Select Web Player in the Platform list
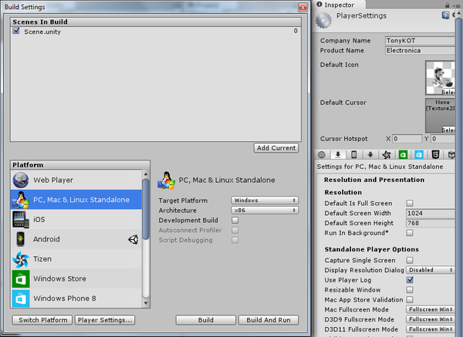Screen dimensions: 463x337 coord(76,180)
